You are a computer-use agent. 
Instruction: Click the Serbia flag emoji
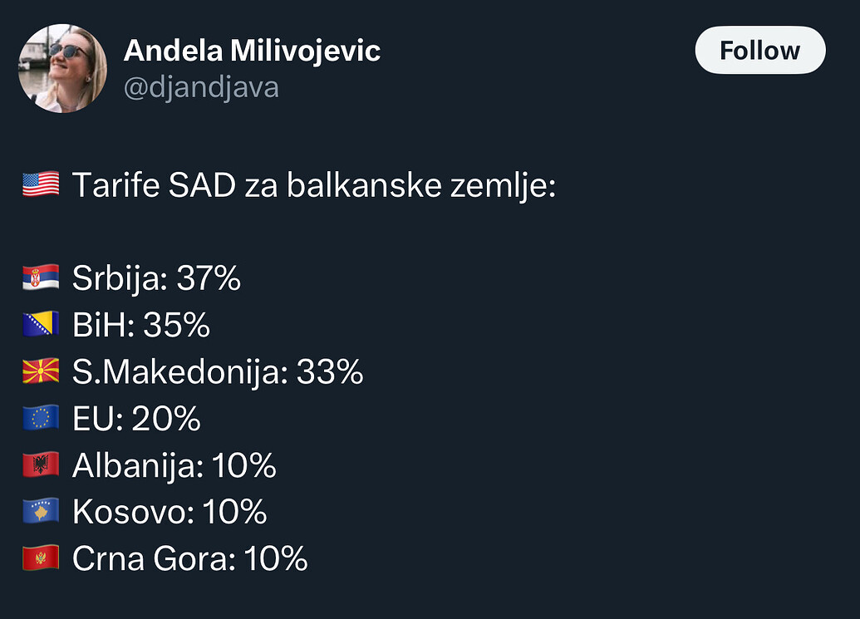(x=41, y=278)
